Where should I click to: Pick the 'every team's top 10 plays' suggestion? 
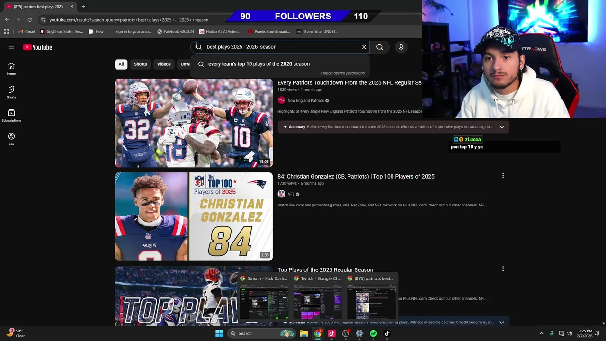[x=280, y=64]
